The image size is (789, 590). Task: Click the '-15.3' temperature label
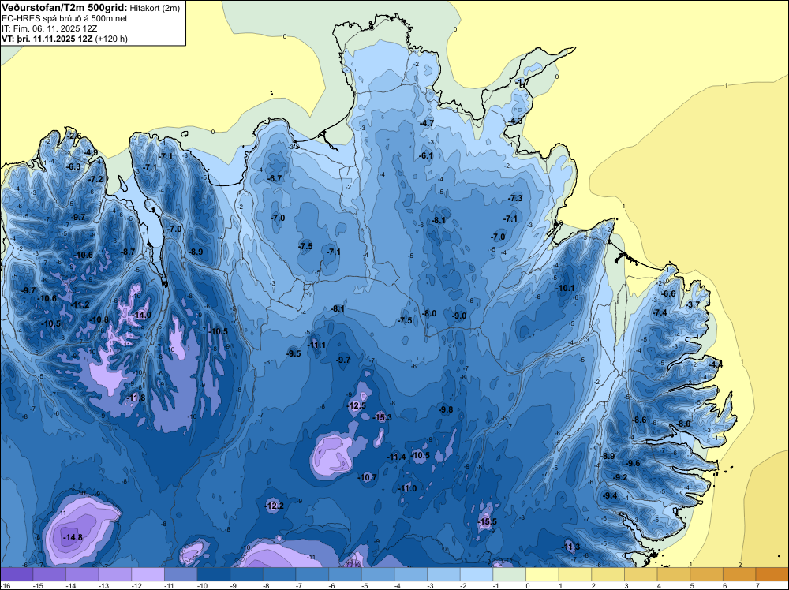click(x=382, y=417)
